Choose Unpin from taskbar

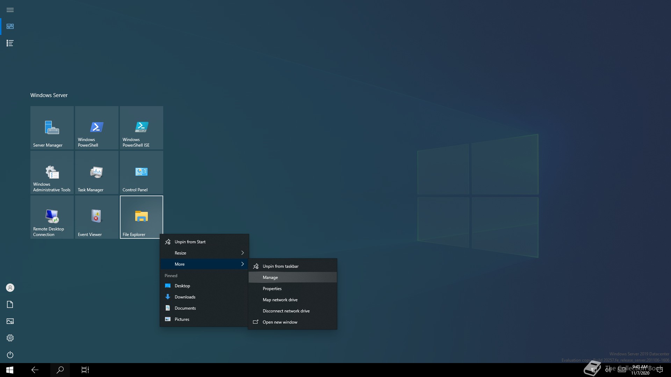(x=293, y=266)
